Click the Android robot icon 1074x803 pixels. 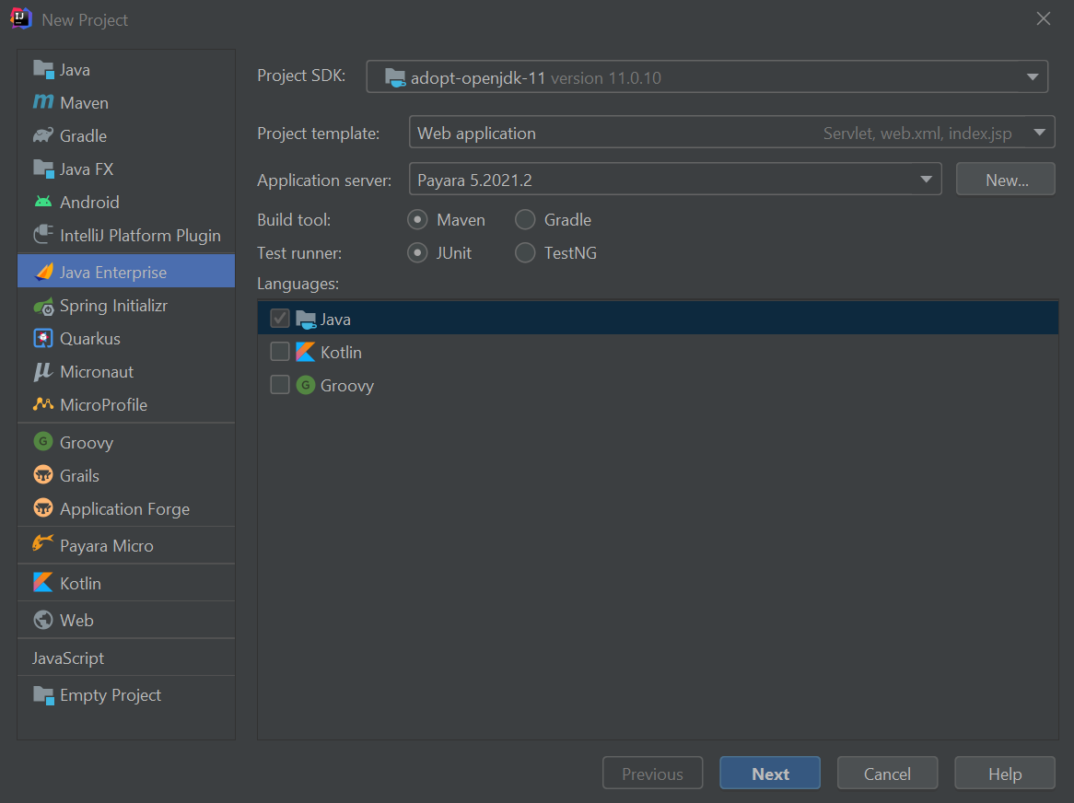point(43,202)
